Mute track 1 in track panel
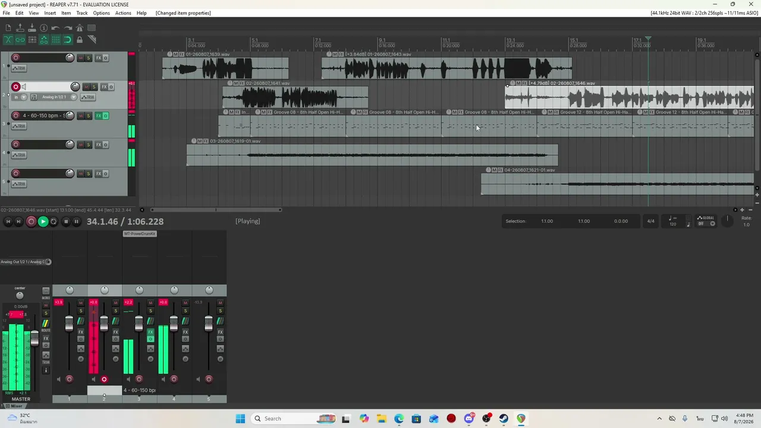This screenshot has height=428, width=761. click(81, 58)
